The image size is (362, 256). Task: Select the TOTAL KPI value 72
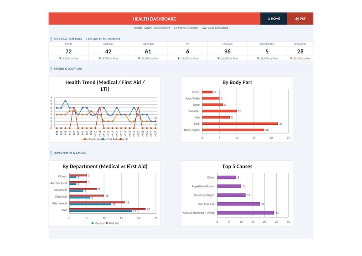pos(68,51)
